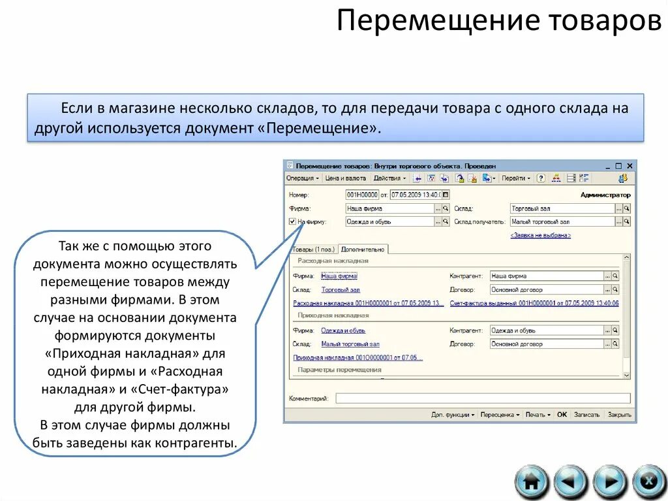Open the Перейти dropdown menu
Screen dimensions: 668x501
(x=516, y=178)
